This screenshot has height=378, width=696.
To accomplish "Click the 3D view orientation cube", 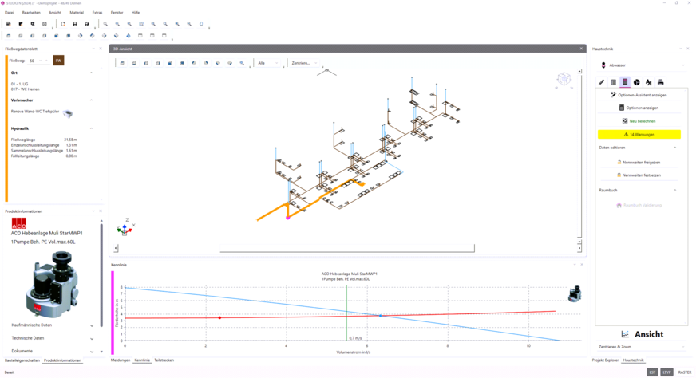I will (x=564, y=78).
